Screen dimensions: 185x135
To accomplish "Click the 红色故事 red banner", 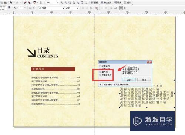I will [x=53, y=69].
